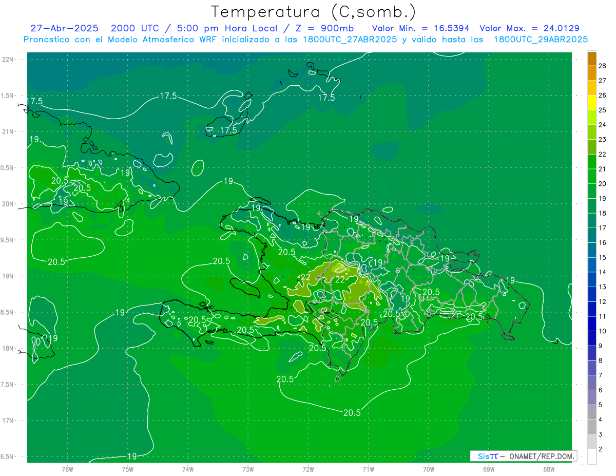Image resolution: width=616 pixels, height=476 pixels.
Task: Click the "25" color scale label
Action: point(603,110)
